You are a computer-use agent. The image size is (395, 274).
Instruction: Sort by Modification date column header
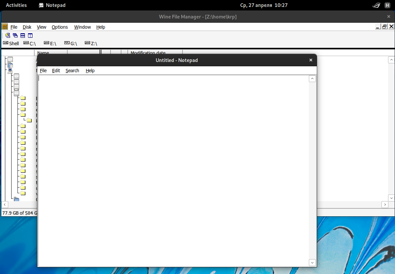pos(155,53)
